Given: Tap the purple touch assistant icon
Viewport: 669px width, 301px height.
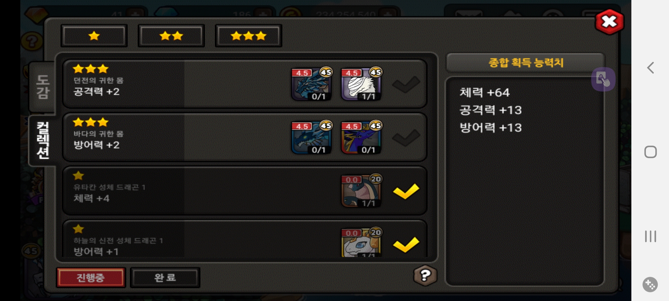Looking at the screenshot, I should tap(603, 79).
